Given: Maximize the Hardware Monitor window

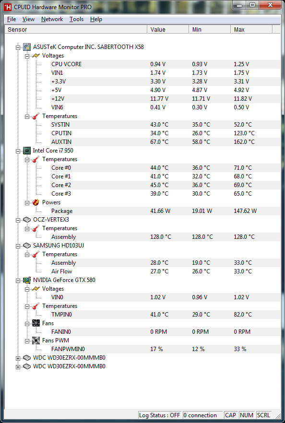Looking at the screenshot, I should [252, 5].
